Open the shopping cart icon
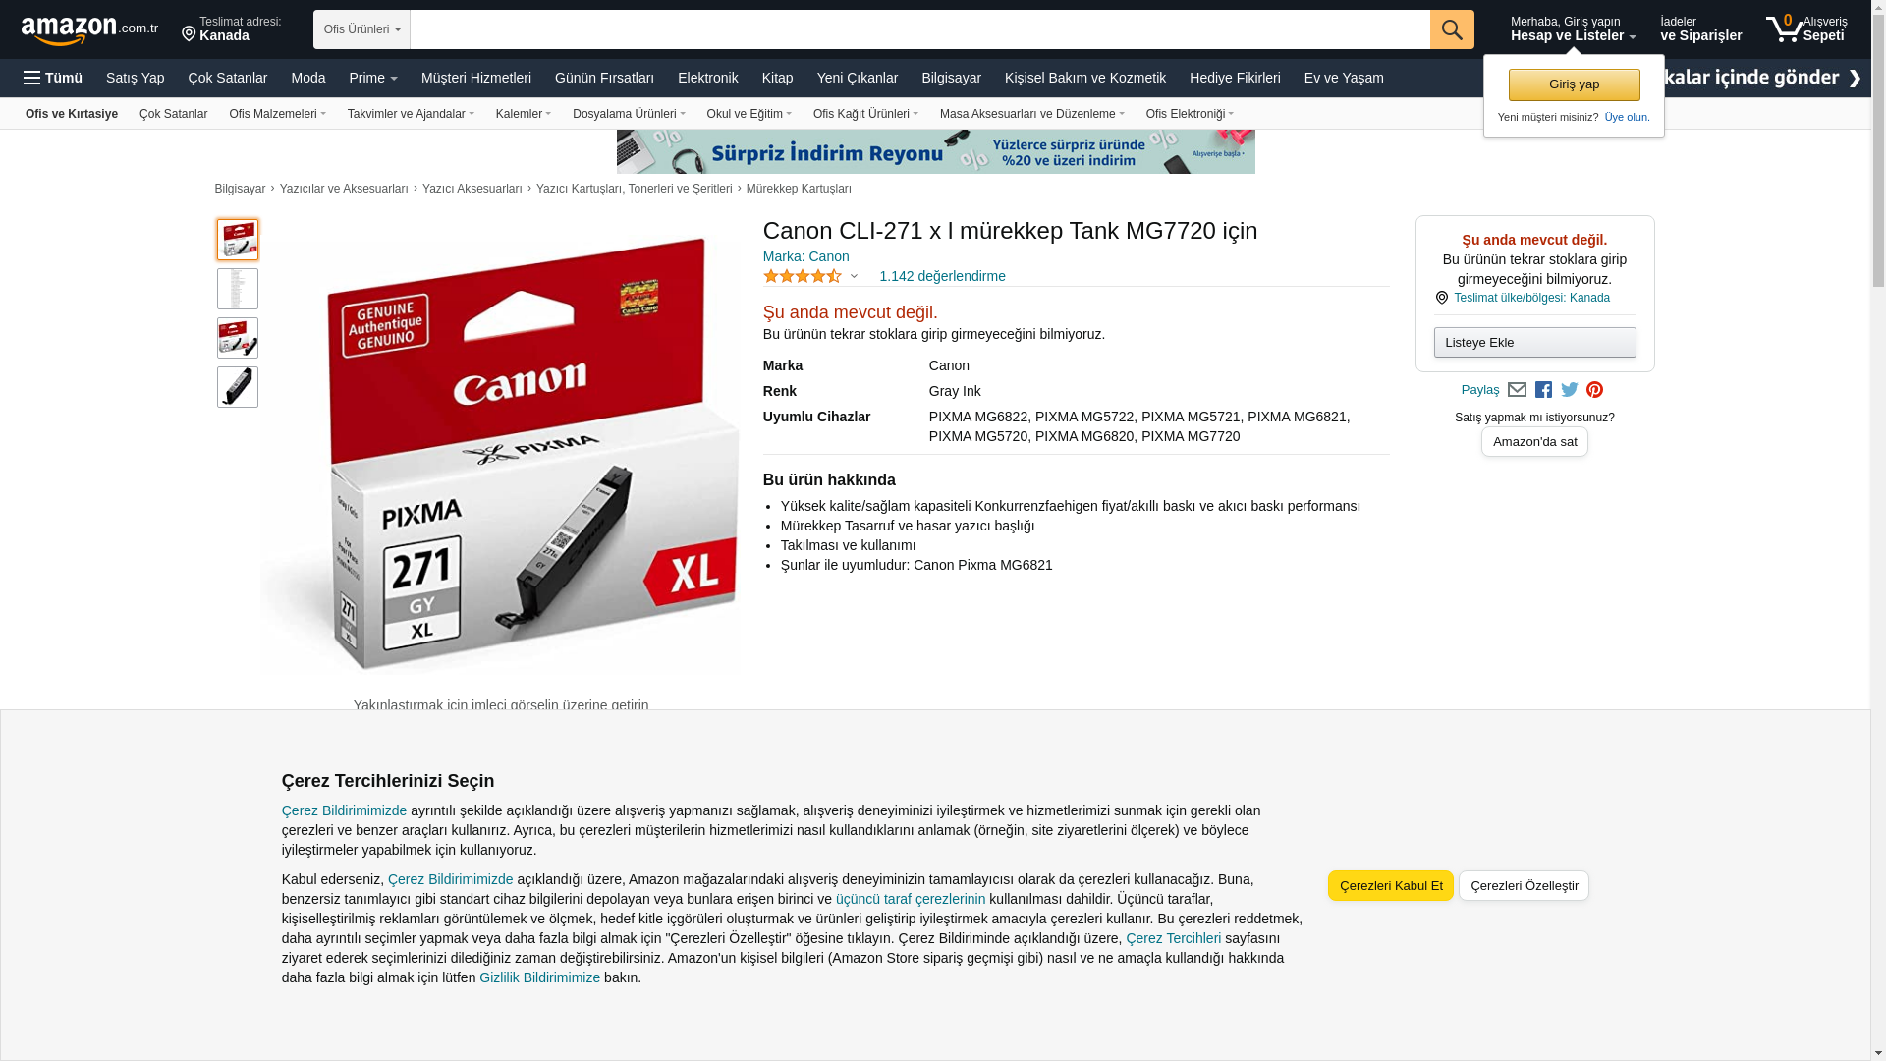The height and width of the screenshot is (1061, 1886). 1784,28
